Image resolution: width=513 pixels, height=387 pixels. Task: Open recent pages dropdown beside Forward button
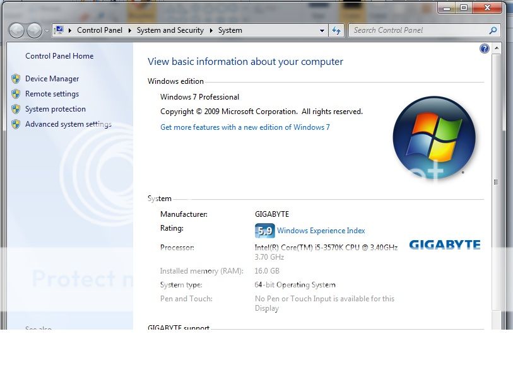point(47,31)
